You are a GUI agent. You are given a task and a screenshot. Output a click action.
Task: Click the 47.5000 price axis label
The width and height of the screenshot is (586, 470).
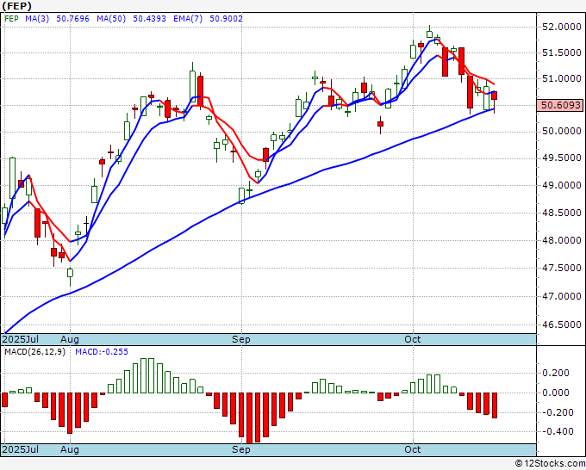[x=562, y=268]
